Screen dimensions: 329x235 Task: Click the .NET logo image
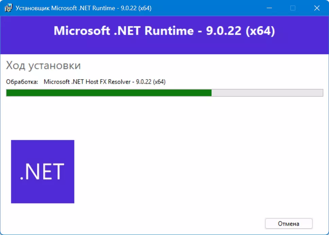(x=42, y=172)
